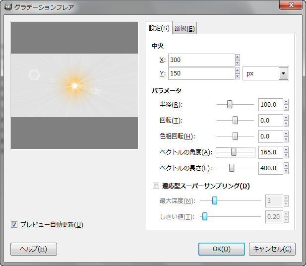The height and width of the screenshot is (266, 306).
Task: Close the グラデーションフレア dialog
Action: pyautogui.click(x=291, y=5)
